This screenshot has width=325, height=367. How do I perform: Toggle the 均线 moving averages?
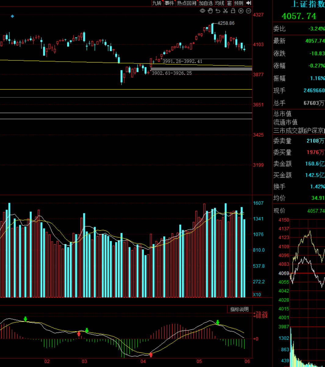[x=220, y=3]
